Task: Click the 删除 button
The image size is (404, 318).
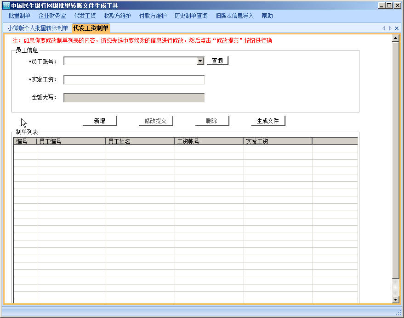Action: pos(211,120)
